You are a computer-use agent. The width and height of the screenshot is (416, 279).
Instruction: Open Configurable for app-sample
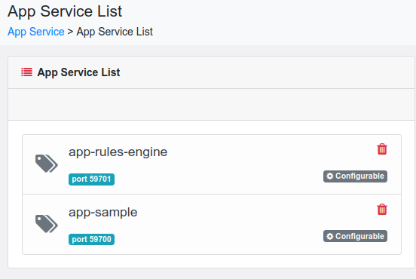[x=355, y=236]
